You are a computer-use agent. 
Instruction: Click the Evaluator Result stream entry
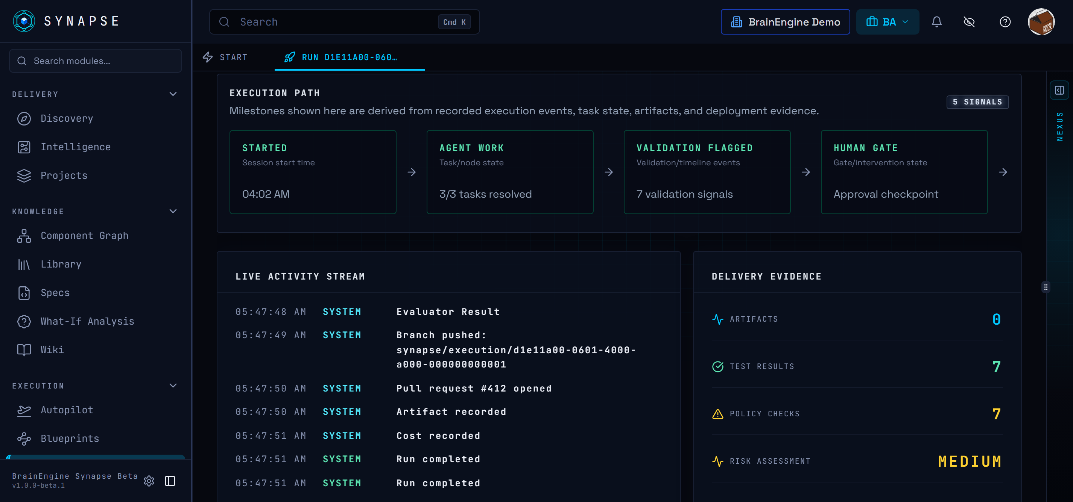pyautogui.click(x=448, y=311)
